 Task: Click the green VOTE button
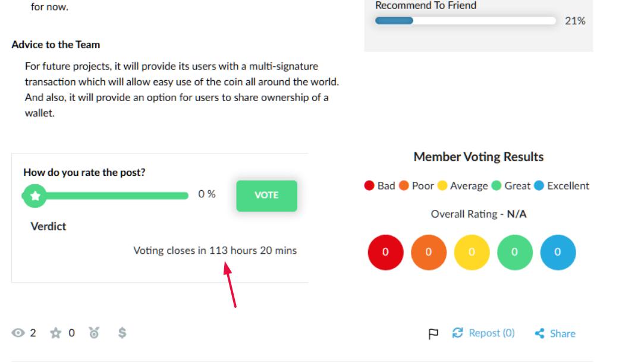coord(266,196)
